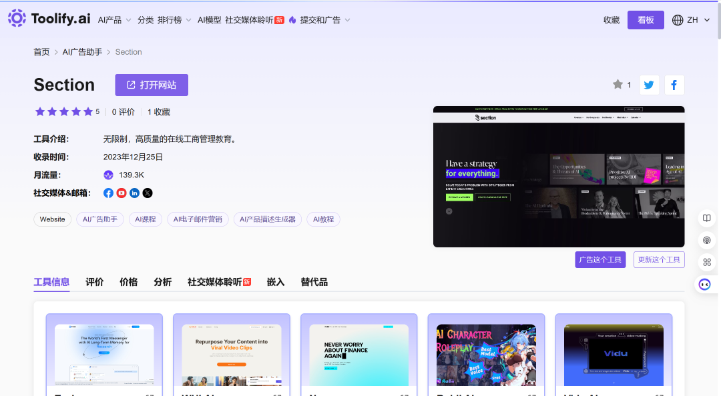This screenshot has width=721, height=396.
Task: Open the podcast icon in right sidebar
Action: tap(707, 240)
